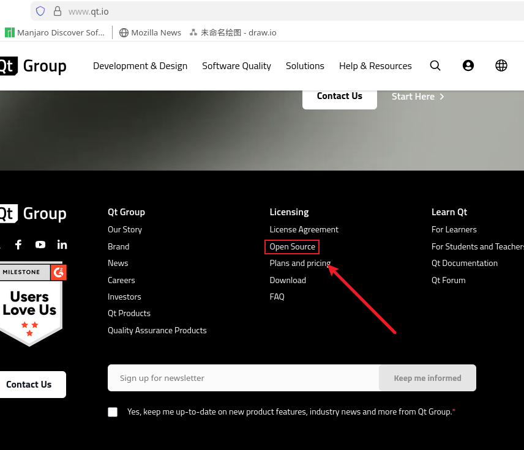Open the Help & Resources menu
Image resolution: width=524 pixels, height=450 pixels.
tap(375, 66)
